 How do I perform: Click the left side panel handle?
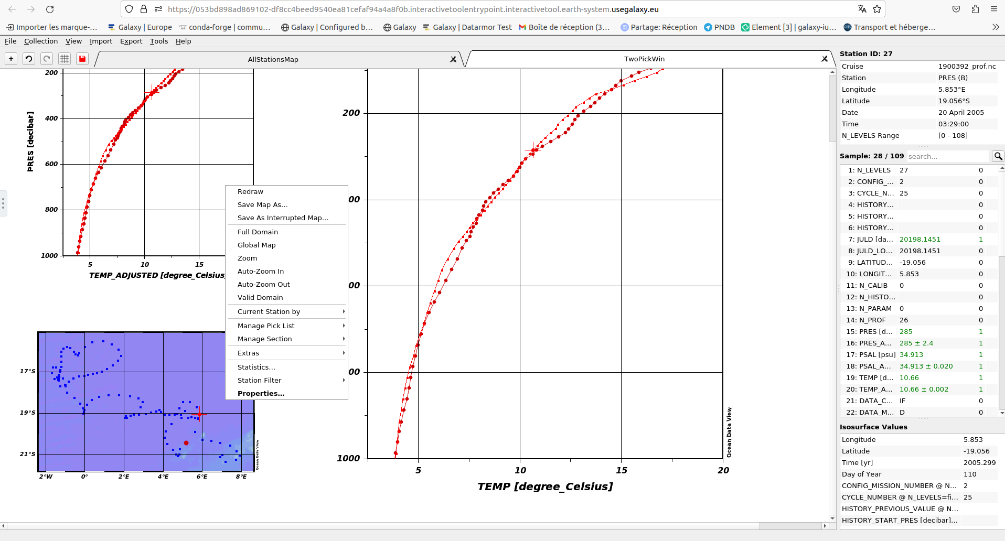click(3, 203)
